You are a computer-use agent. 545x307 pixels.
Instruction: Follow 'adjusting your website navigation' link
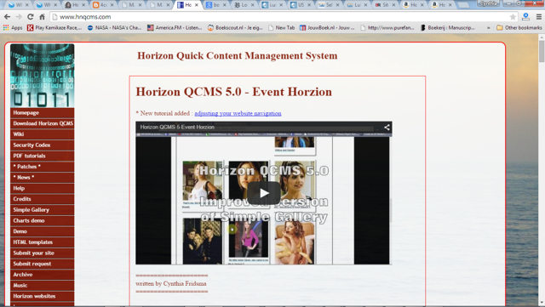click(x=238, y=113)
